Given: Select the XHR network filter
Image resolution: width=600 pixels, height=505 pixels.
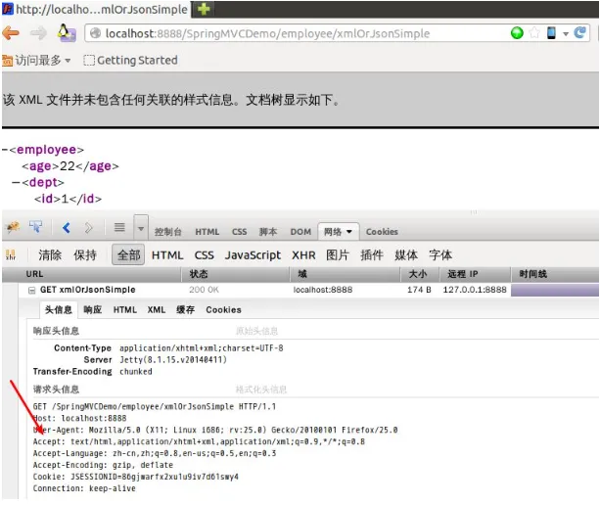Looking at the screenshot, I should click(x=303, y=255).
